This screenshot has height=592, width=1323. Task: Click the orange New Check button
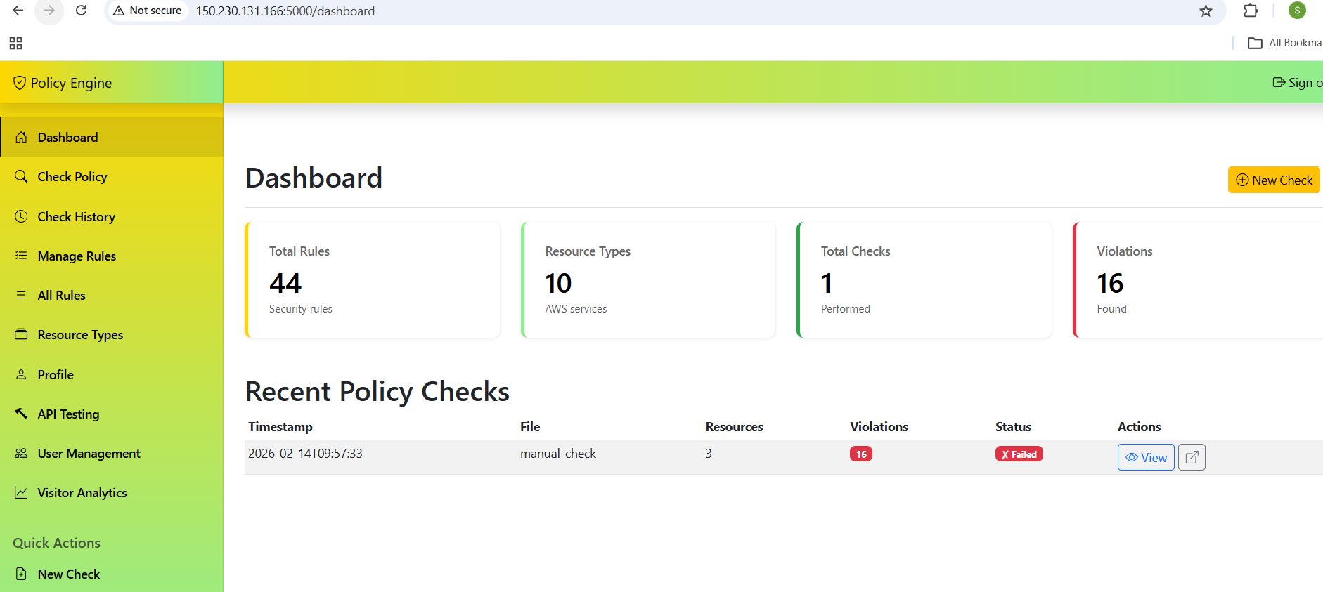tap(1274, 180)
